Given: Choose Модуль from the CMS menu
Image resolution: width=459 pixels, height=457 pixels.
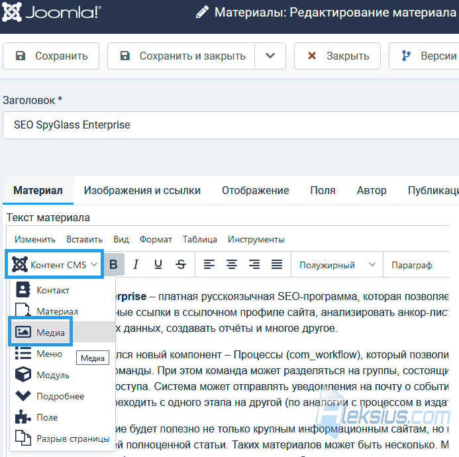Looking at the screenshot, I should coord(63,374).
